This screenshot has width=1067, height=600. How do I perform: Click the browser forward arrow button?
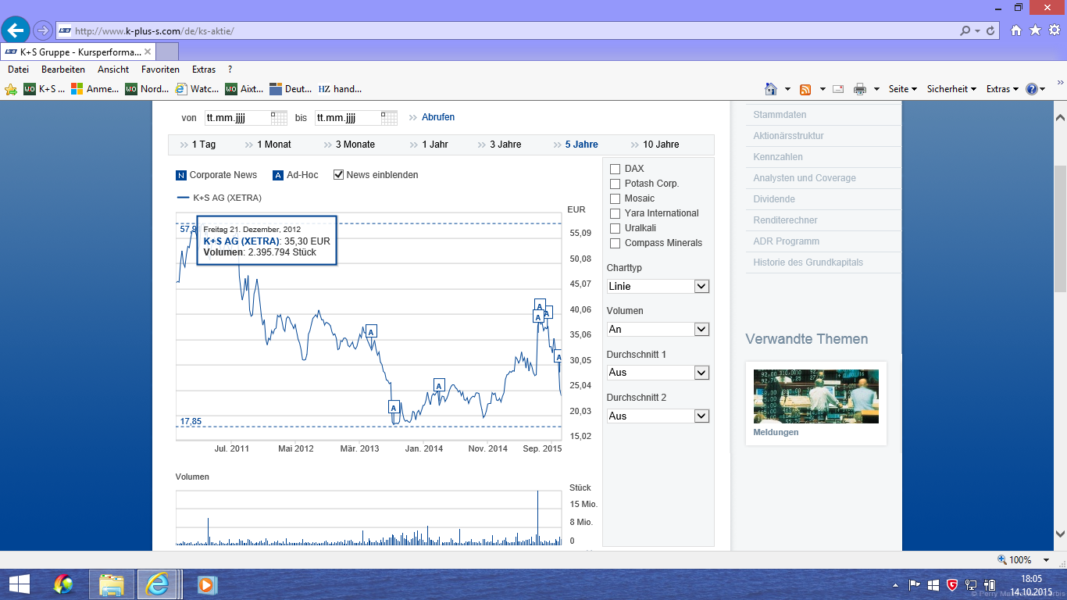coord(42,30)
